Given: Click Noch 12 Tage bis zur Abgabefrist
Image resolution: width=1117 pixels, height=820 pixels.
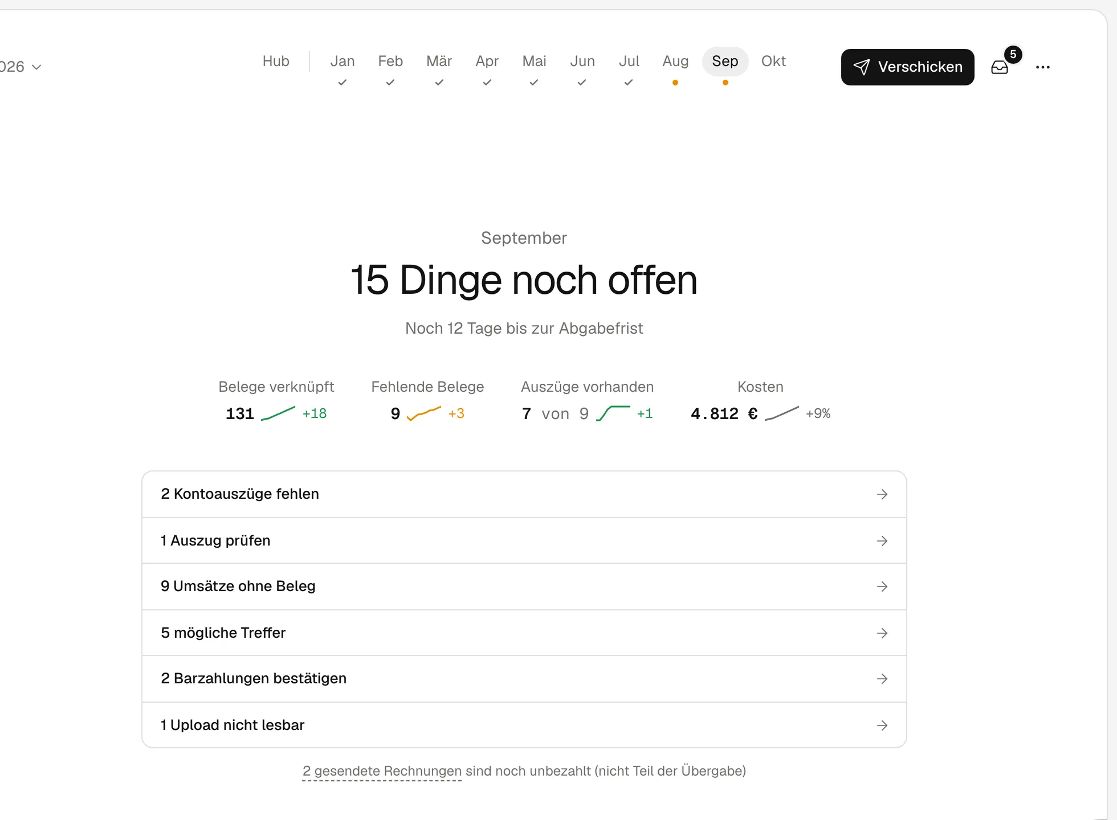Looking at the screenshot, I should (x=524, y=329).
